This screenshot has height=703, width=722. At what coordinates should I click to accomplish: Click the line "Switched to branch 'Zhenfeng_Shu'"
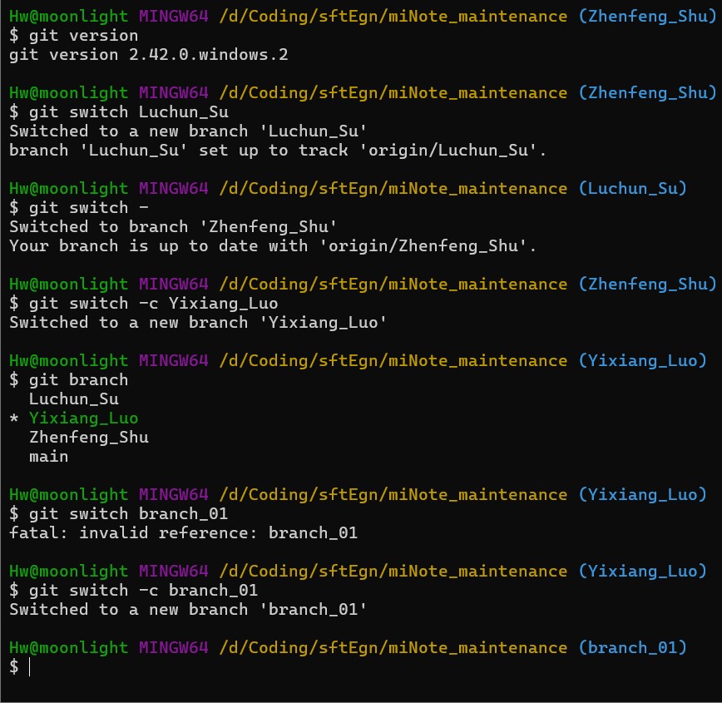coord(173,227)
